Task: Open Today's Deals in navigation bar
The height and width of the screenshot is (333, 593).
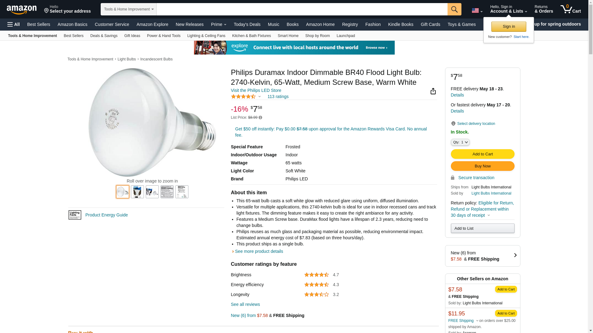Action: 247,24
